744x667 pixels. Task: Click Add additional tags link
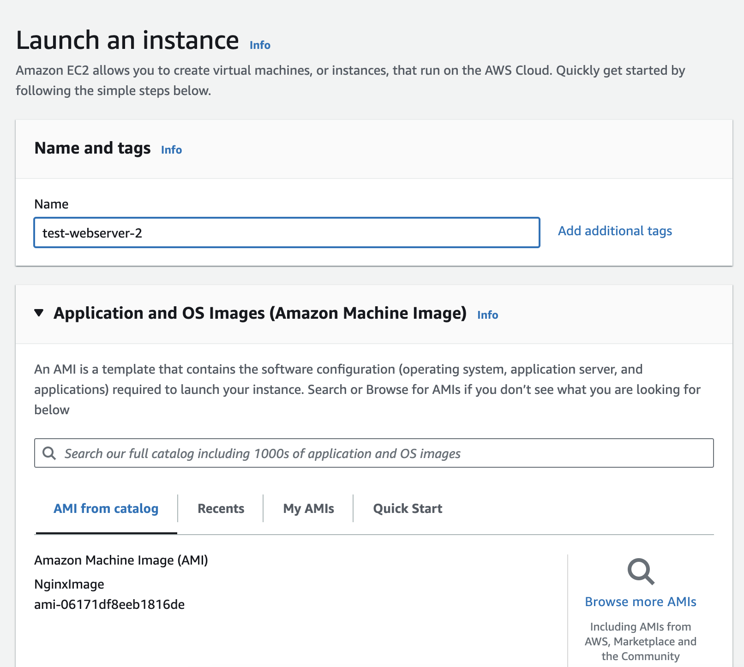click(x=615, y=231)
